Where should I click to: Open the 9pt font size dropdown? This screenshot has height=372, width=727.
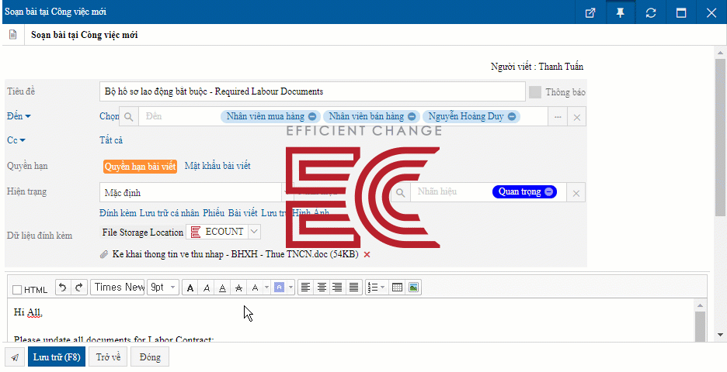pos(163,288)
